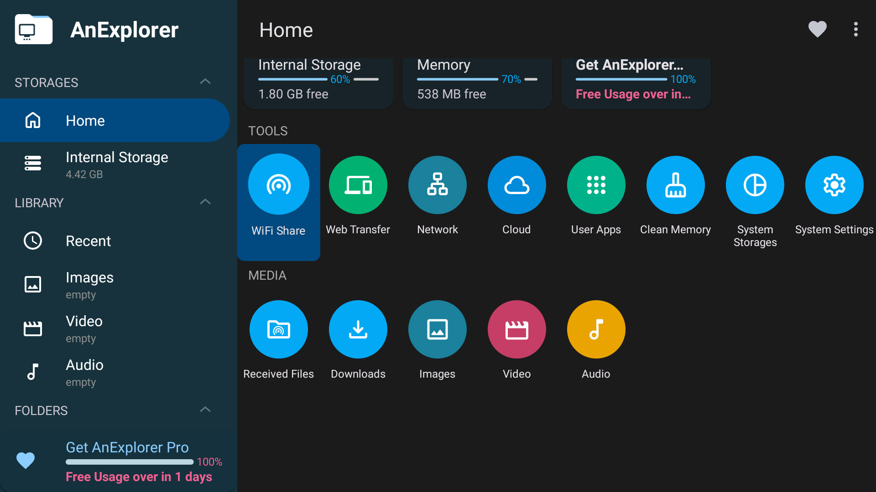Launch Web Transfer
The width and height of the screenshot is (876, 492).
point(358,196)
